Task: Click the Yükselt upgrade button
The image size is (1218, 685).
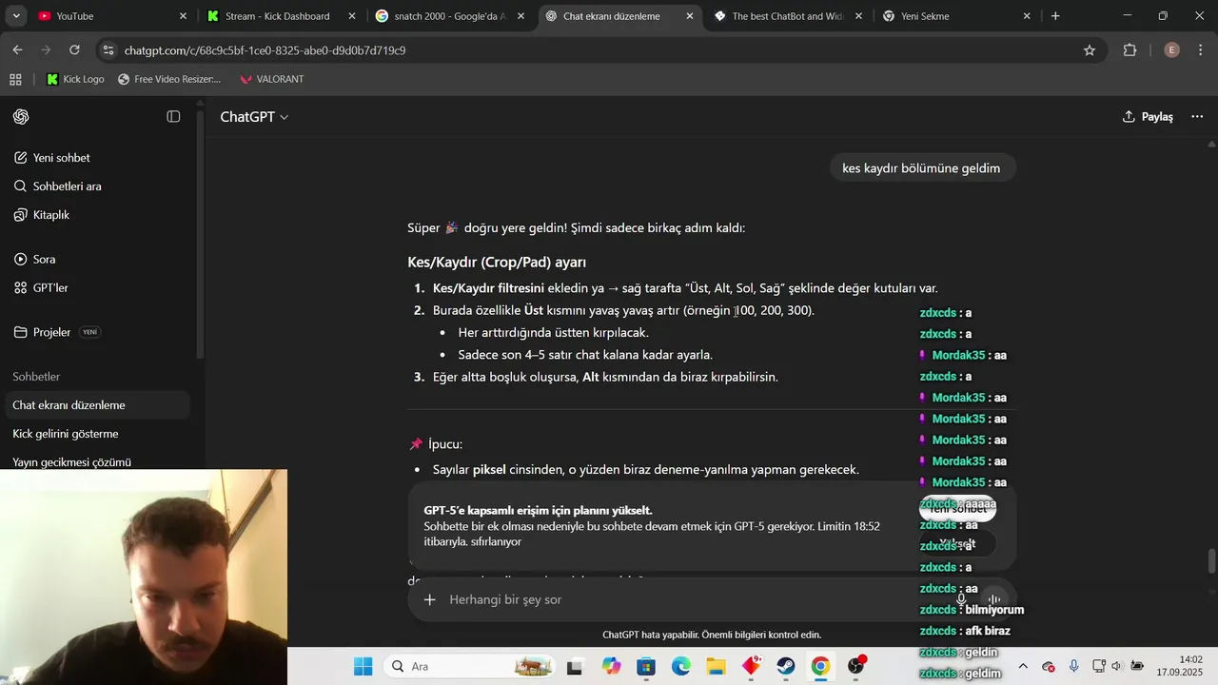Action: tap(957, 543)
